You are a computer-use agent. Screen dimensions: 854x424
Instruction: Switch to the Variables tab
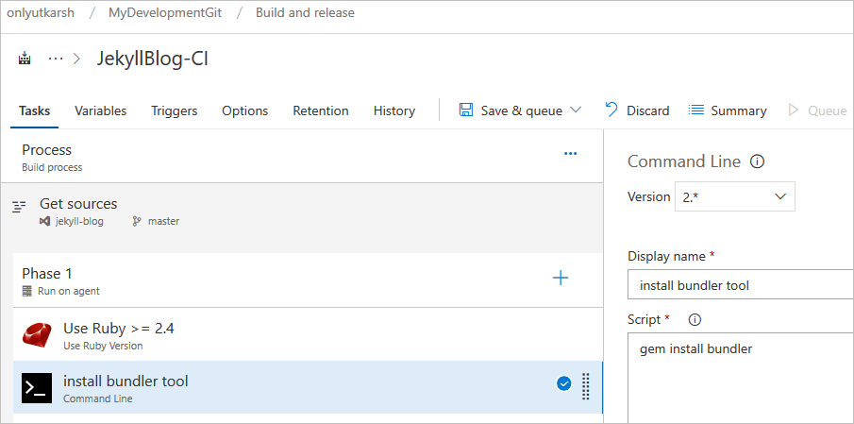[101, 110]
